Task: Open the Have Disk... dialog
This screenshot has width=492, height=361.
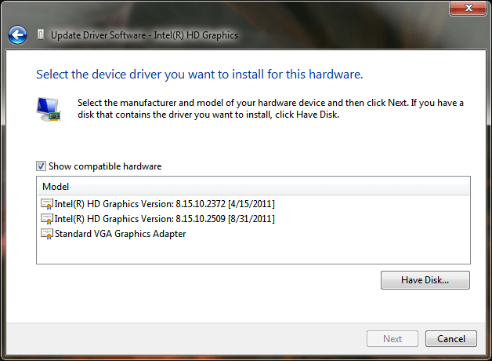Action: click(x=425, y=280)
